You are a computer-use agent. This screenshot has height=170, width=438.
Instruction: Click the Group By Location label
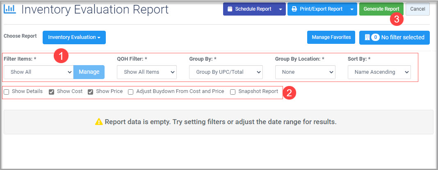pos(299,59)
